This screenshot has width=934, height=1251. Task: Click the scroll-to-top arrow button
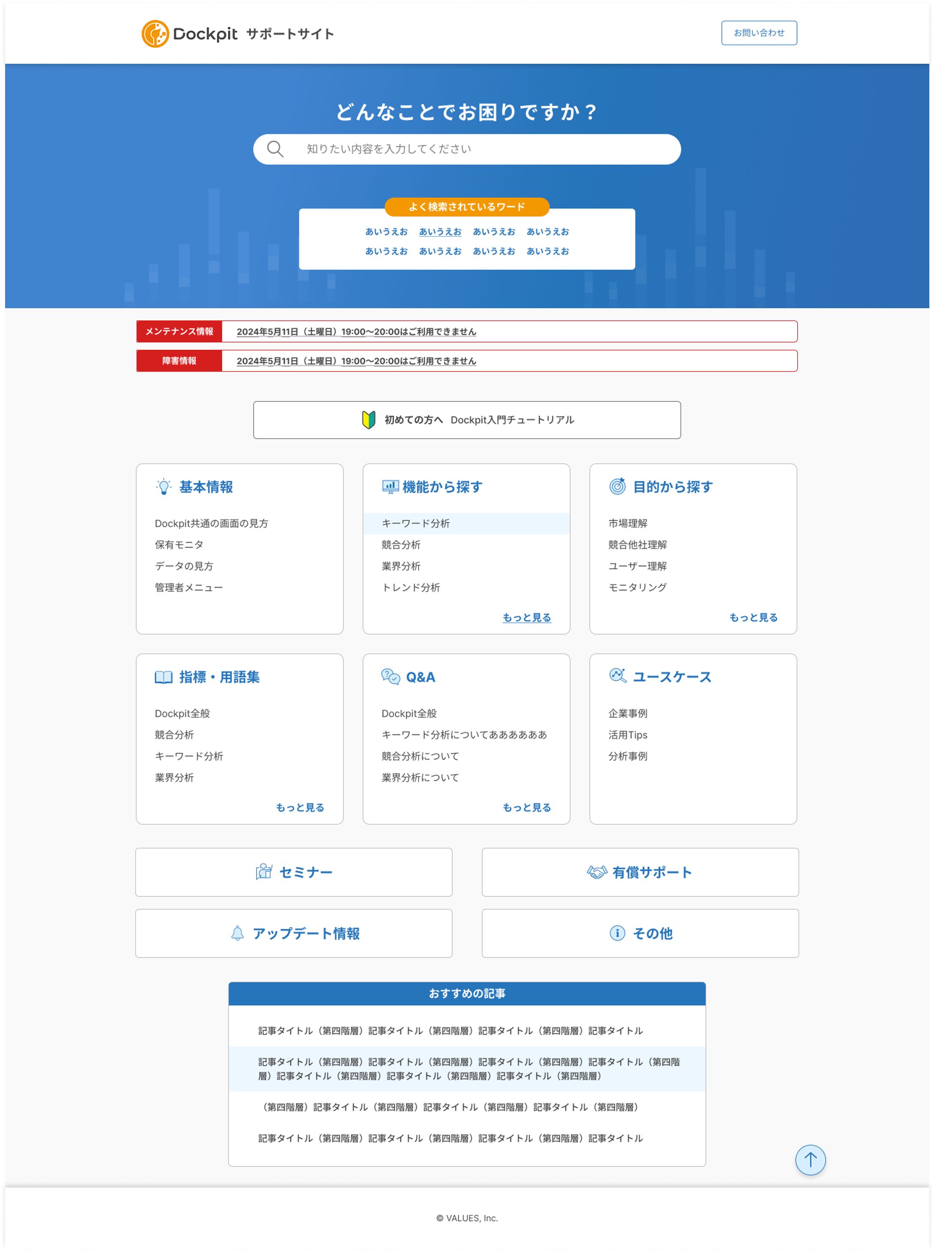tap(810, 1160)
